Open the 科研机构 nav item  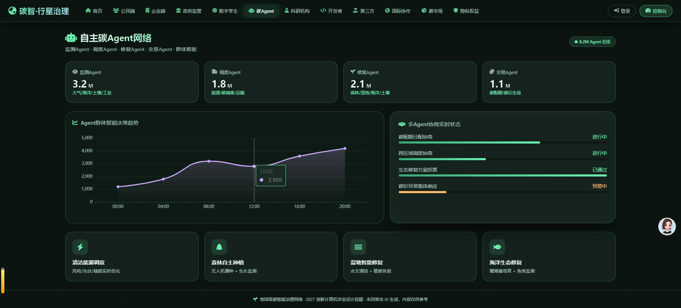pyautogui.click(x=297, y=11)
